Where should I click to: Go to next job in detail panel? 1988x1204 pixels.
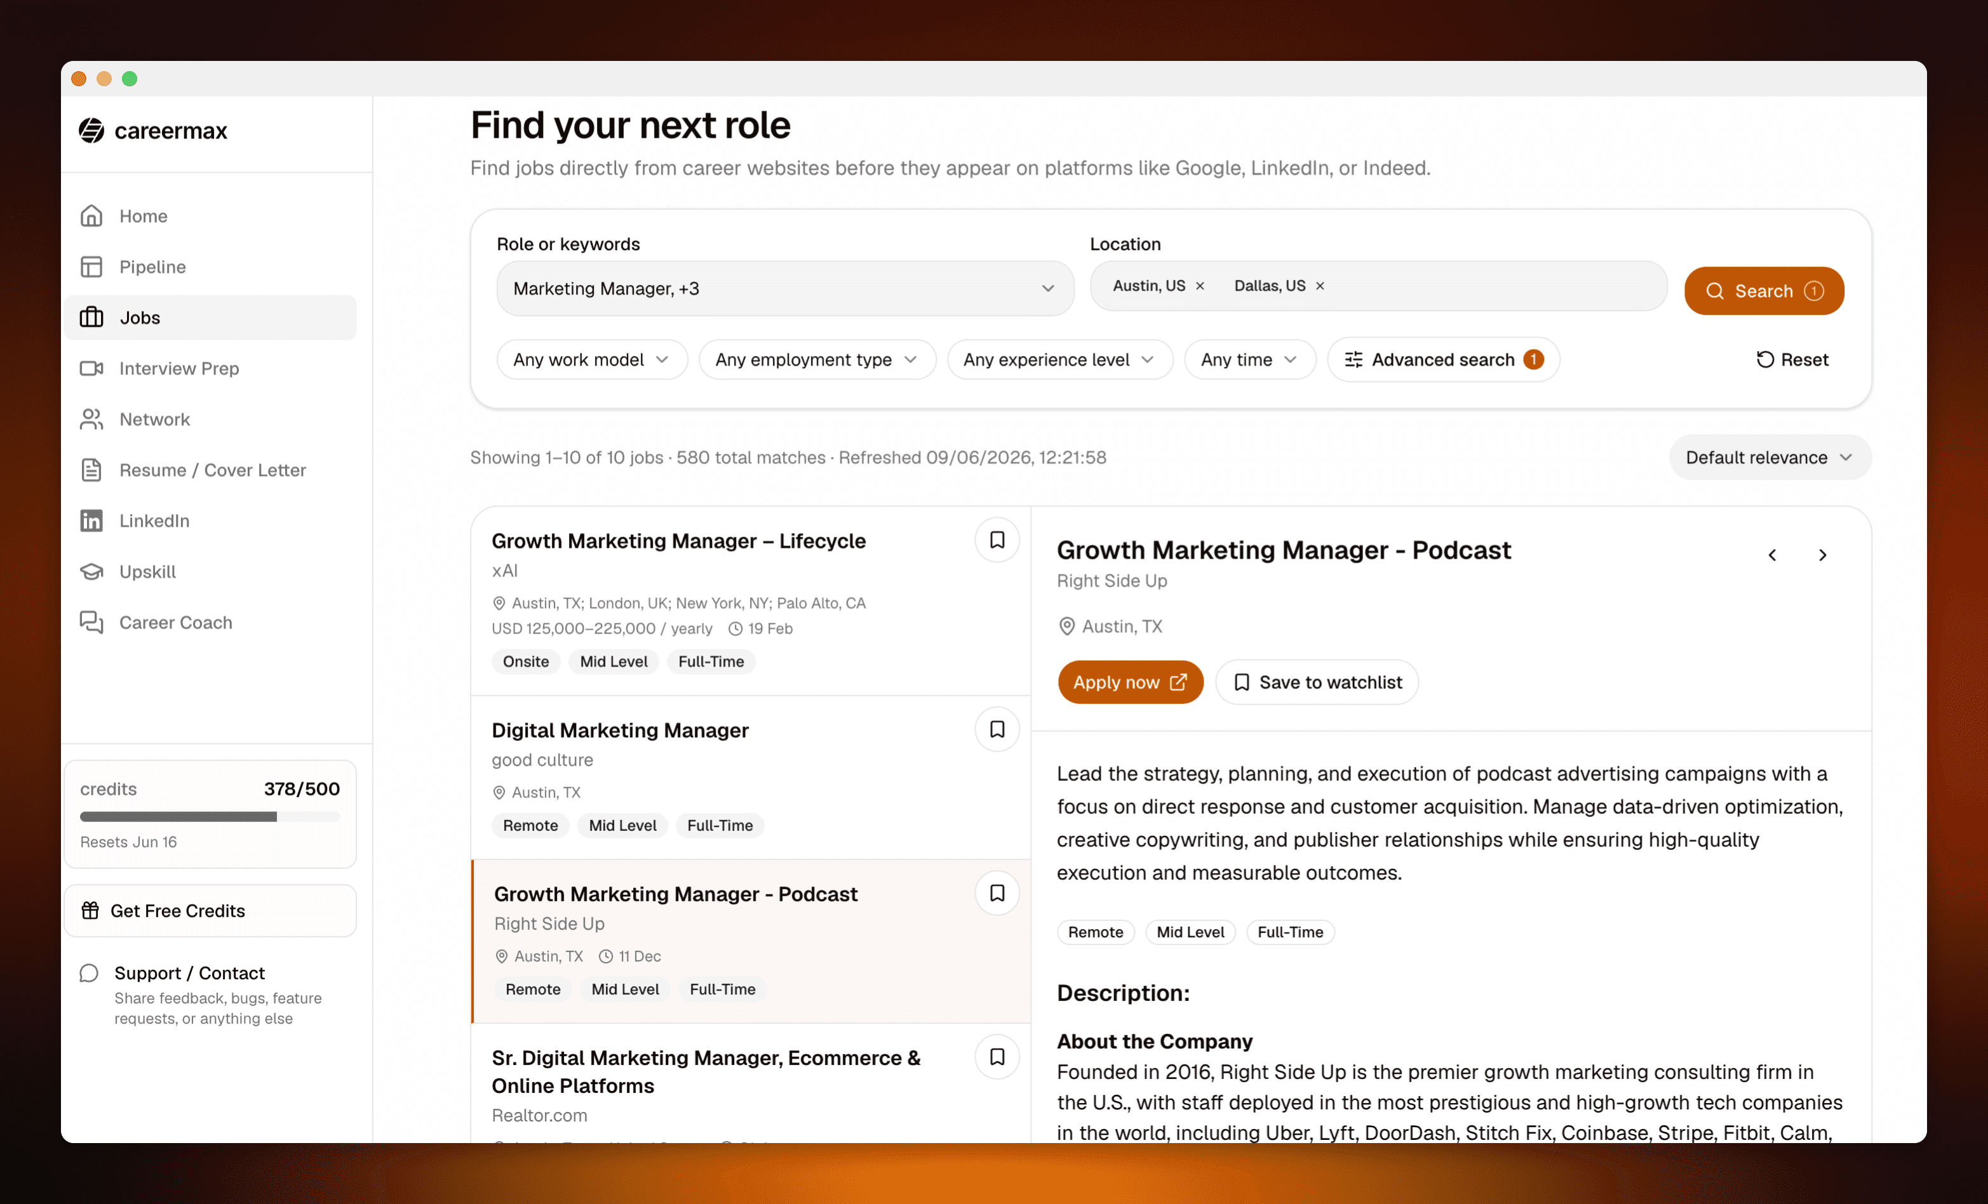(1823, 555)
